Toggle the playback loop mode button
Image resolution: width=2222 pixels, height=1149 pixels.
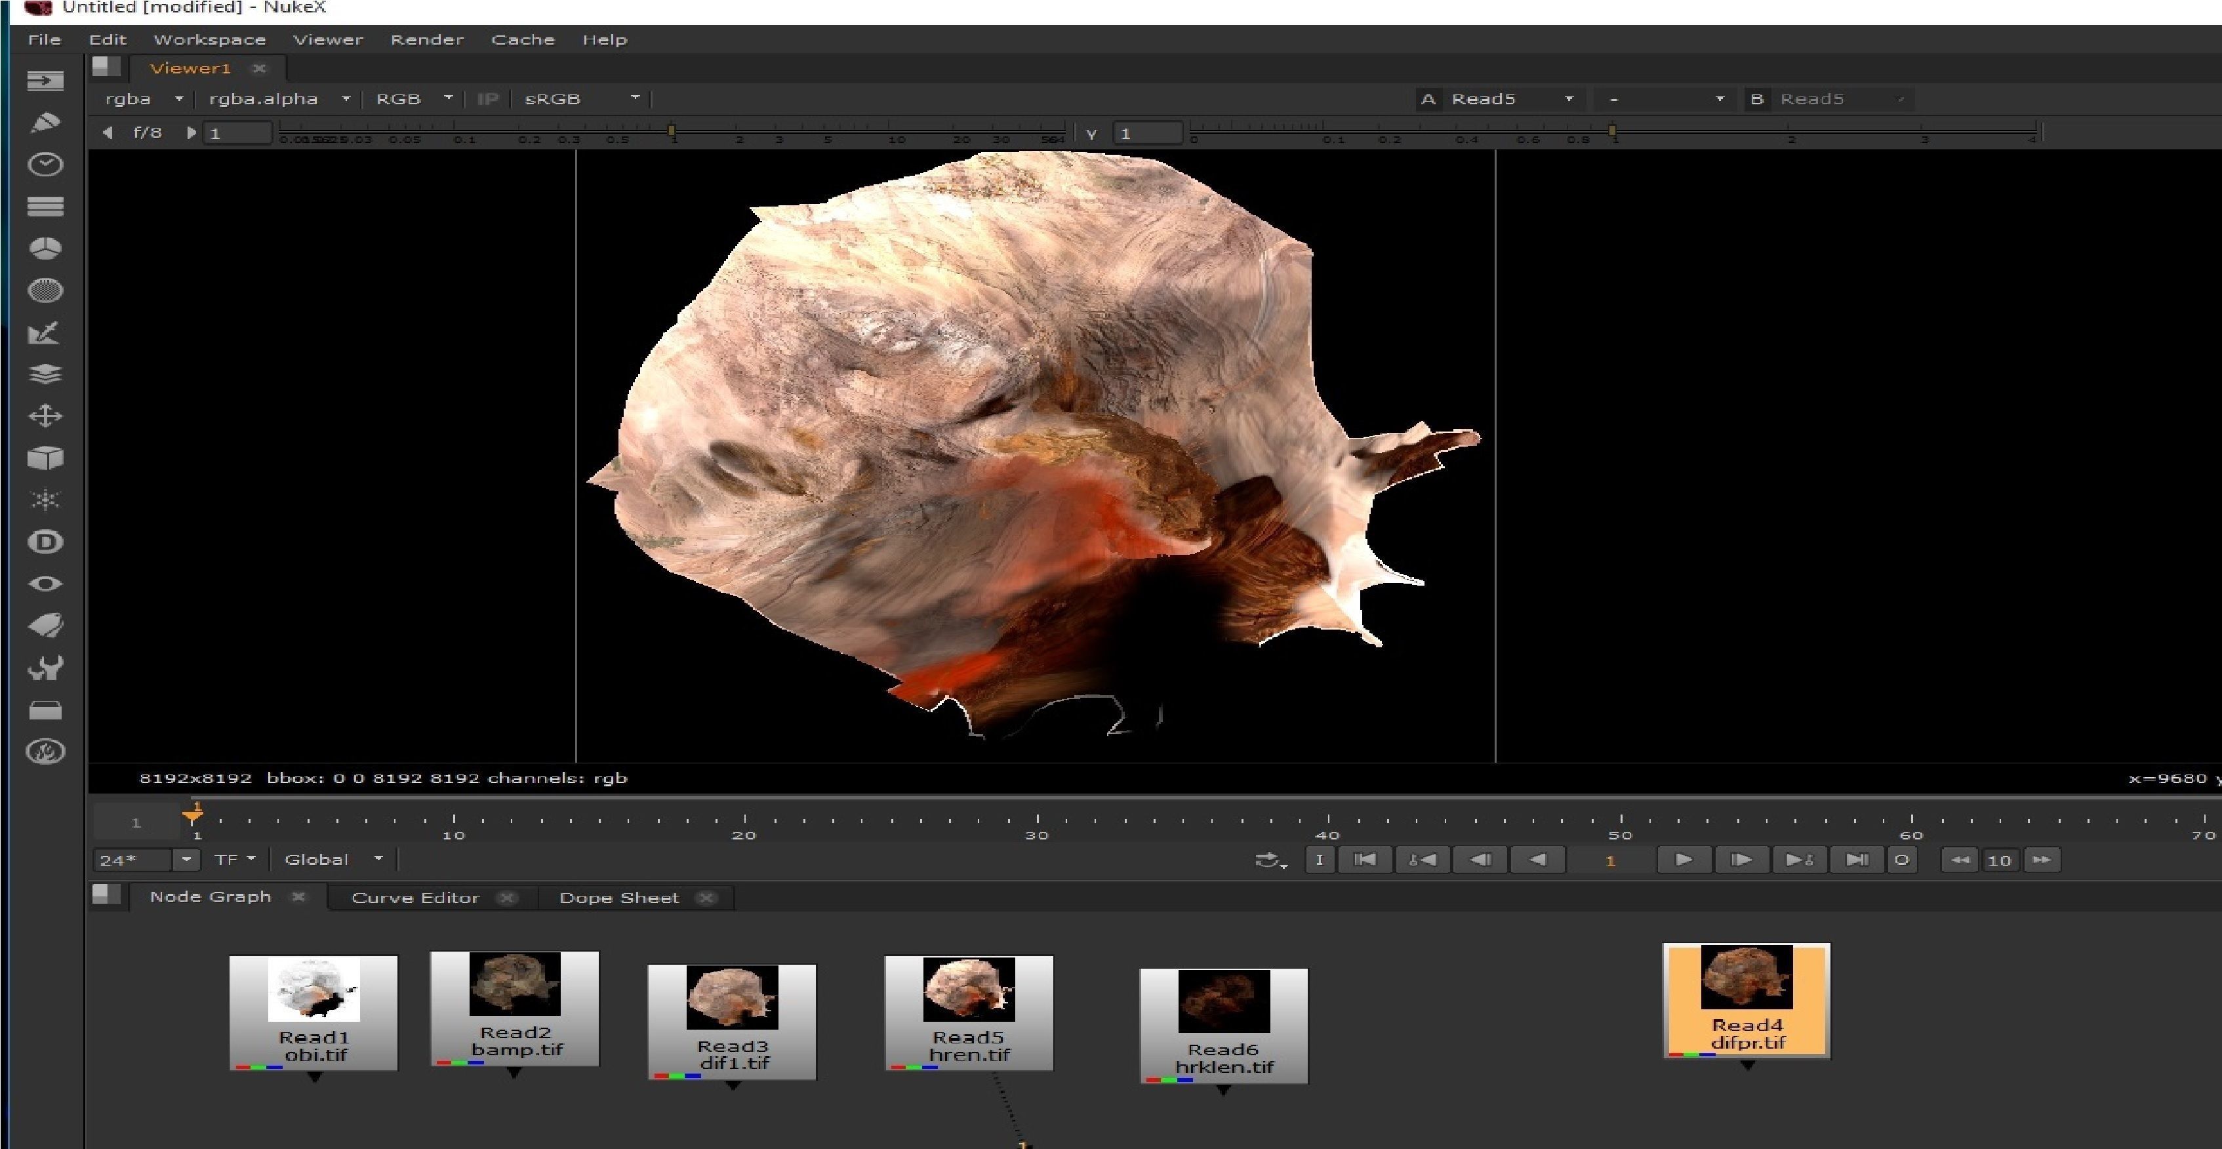point(1270,860)
